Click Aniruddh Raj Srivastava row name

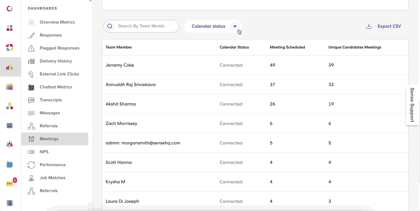(x=131, y=85)
